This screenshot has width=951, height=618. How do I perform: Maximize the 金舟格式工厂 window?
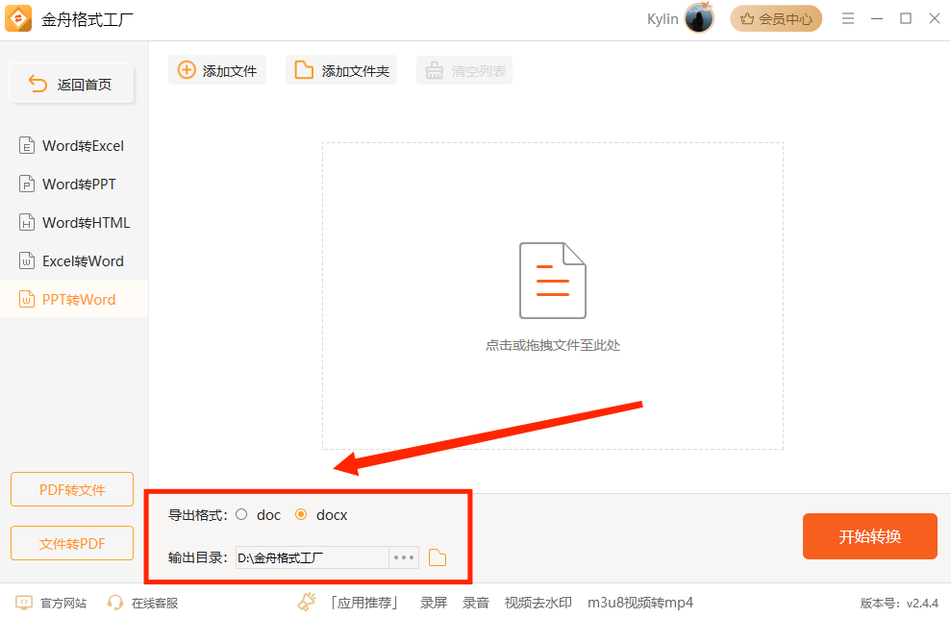[x=906, y=19]
